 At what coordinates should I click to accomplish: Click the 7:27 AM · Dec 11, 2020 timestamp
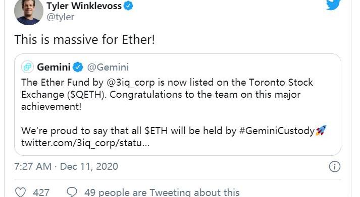pyautogui.click(x=66, y=167)
